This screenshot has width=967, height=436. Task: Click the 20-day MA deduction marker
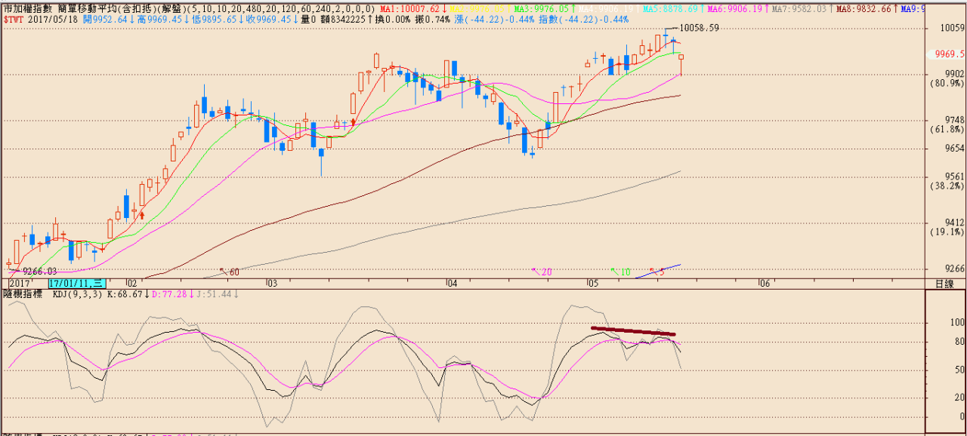(542, 272)
